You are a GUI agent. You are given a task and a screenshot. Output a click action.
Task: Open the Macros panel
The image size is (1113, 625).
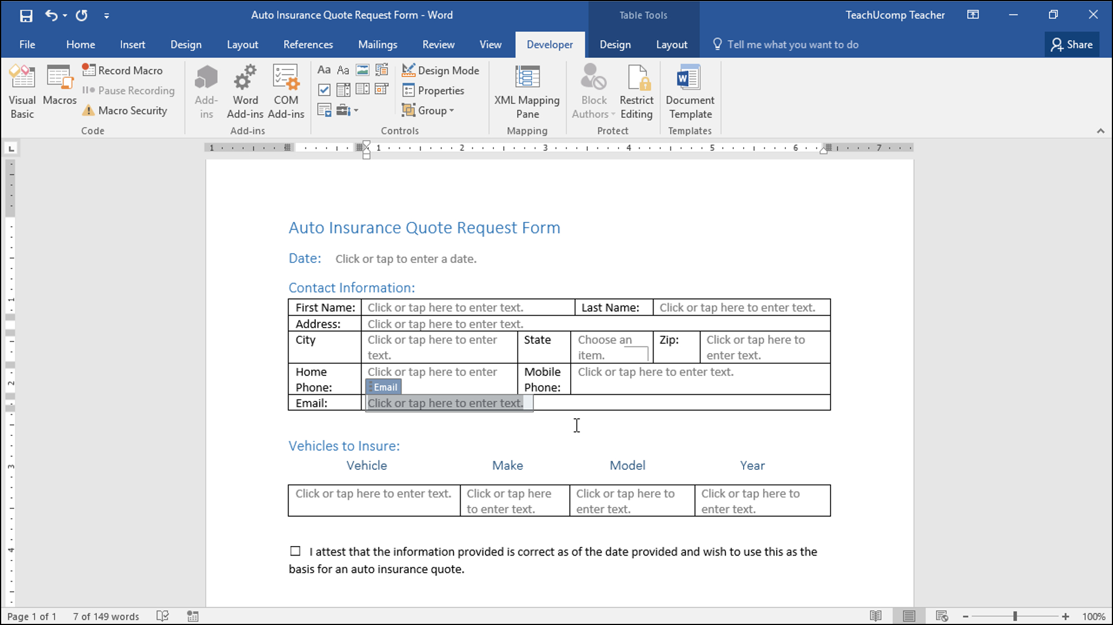tap(59, 90)
